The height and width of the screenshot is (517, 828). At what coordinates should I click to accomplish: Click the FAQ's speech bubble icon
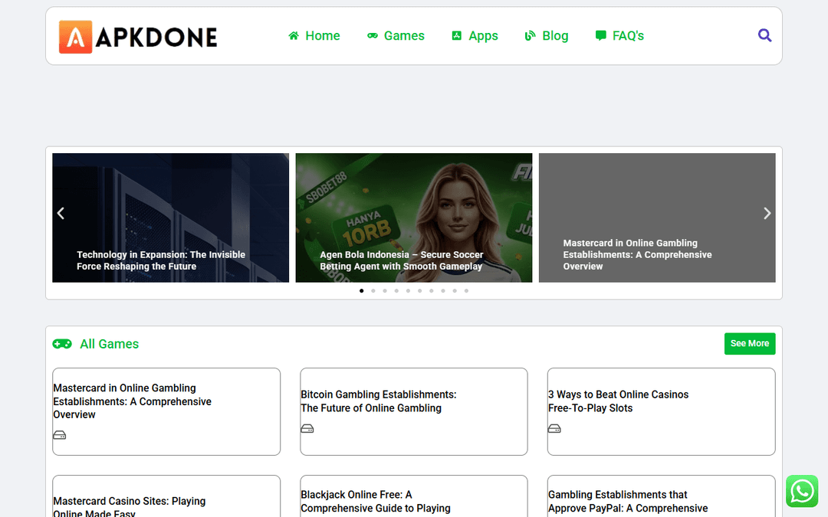600,35
